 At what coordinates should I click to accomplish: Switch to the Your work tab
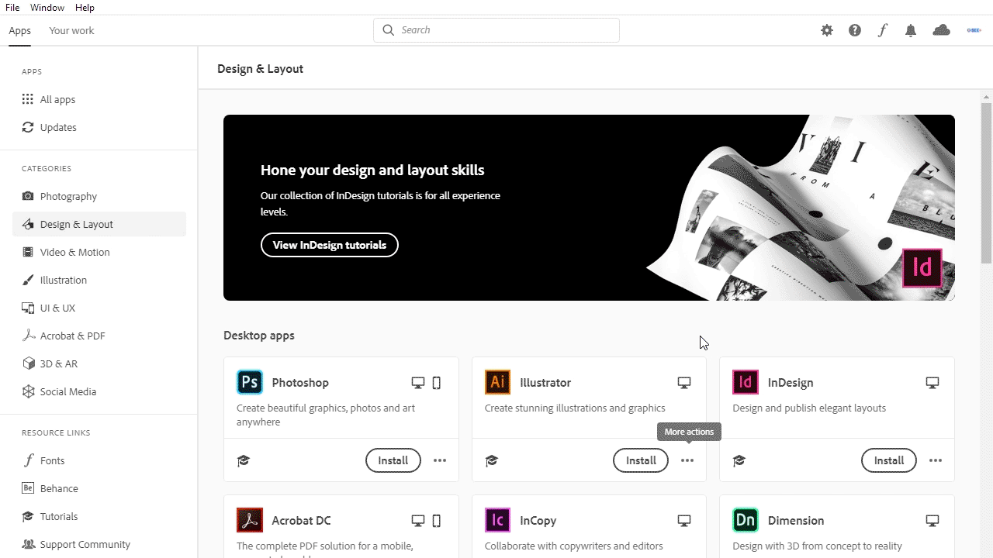[71, 31]
